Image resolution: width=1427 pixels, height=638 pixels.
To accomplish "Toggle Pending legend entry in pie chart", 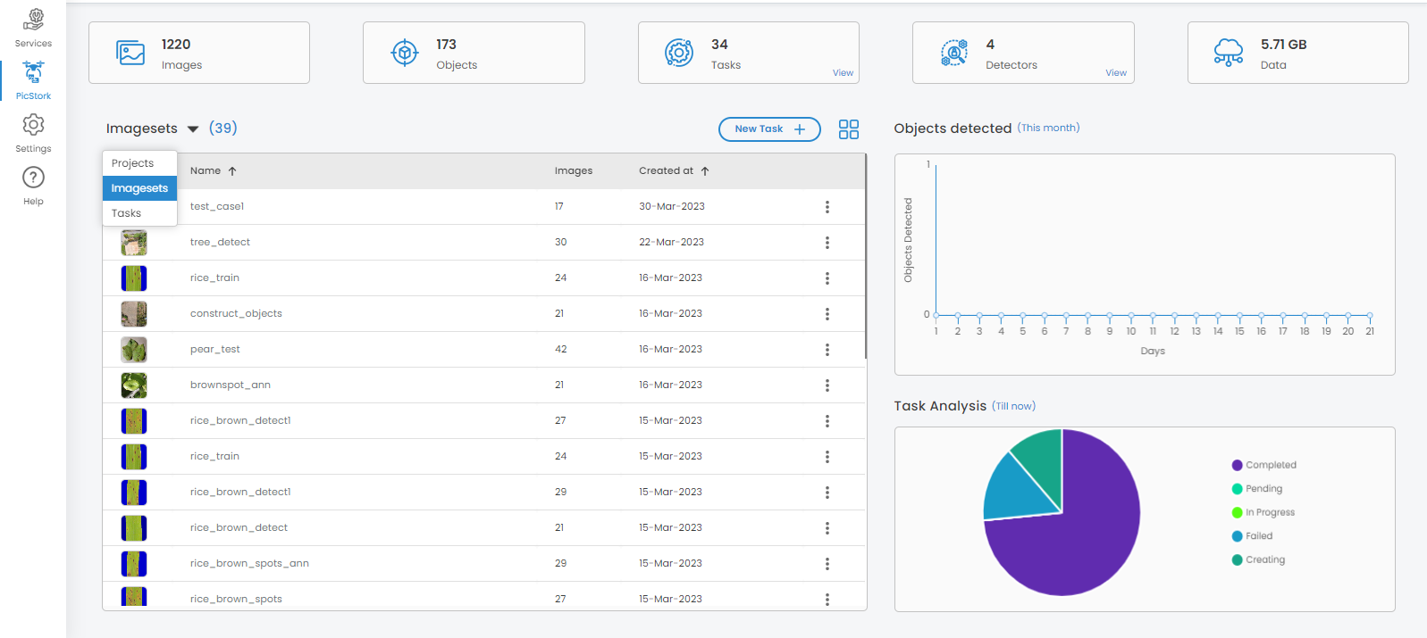I will pos(1257,489).
